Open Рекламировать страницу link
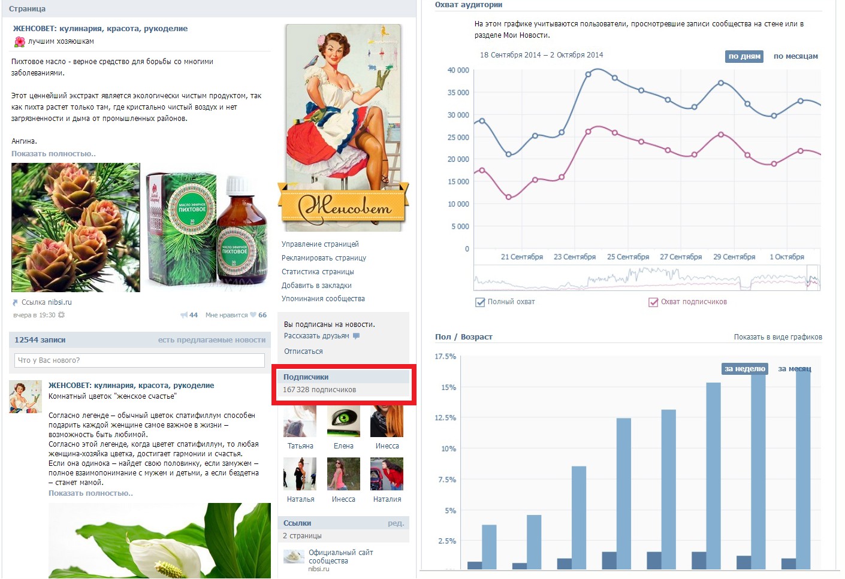The width and height of the screenshot is (845, 579). [324, 258]
